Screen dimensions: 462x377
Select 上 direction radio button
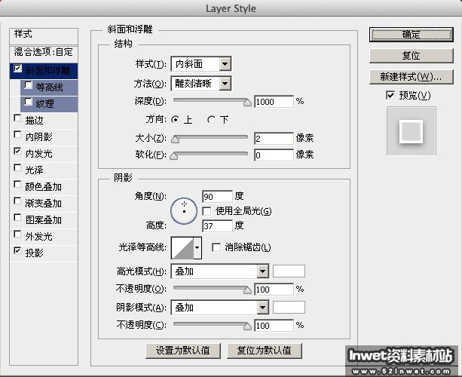coord(176,120)
